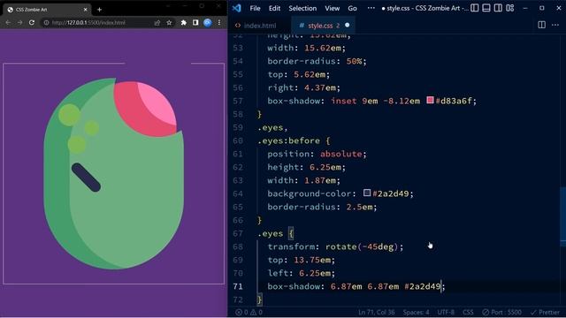This screenshot has height=318, width=566.
Task: Click the Prettier status bar item
Action: (x=545, y=312)
